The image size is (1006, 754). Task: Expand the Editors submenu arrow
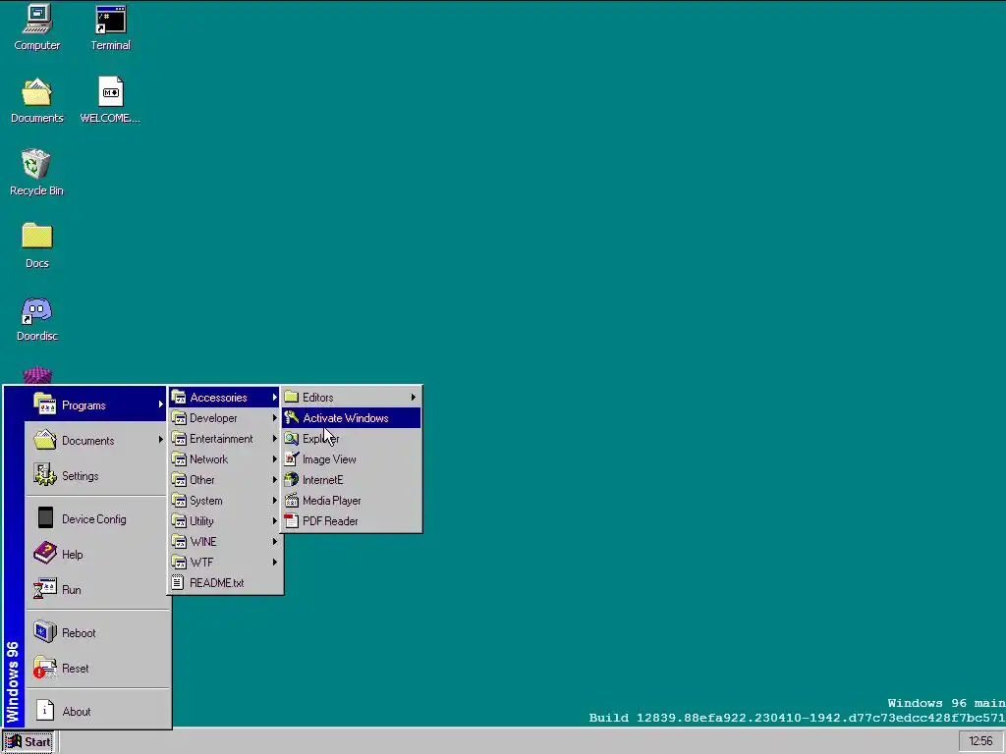click(414, 398)
